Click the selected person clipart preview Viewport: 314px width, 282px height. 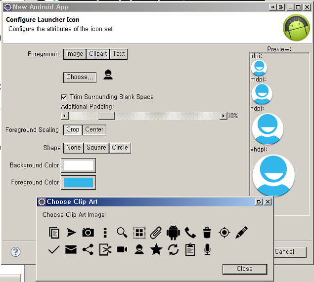point(108,75)
